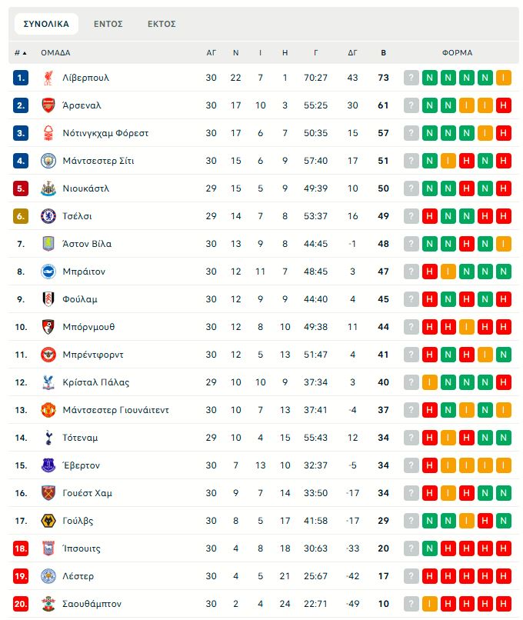The image size is (523, 620).
Task: Click the Everton club crest icon
Action: 48,465
